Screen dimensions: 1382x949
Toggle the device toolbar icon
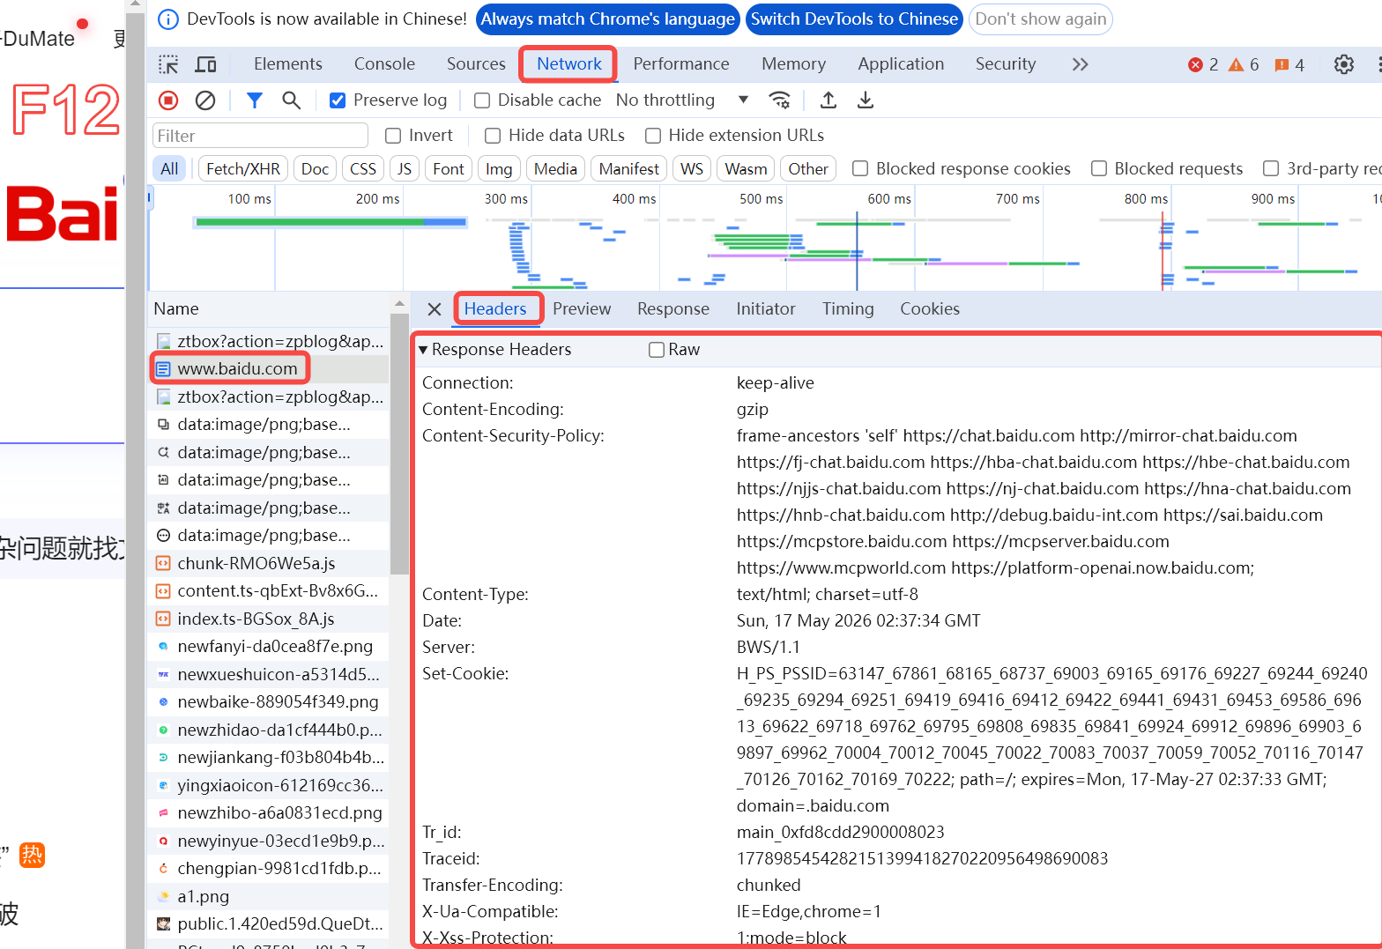(x=205, y=64)
